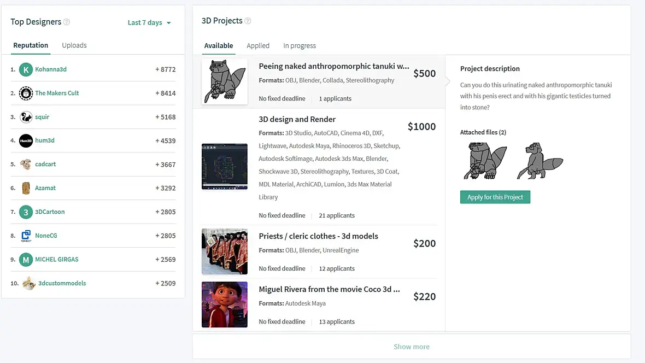
Task: Click the hum3d logo avatar
Action: click(x=26, y=140)
